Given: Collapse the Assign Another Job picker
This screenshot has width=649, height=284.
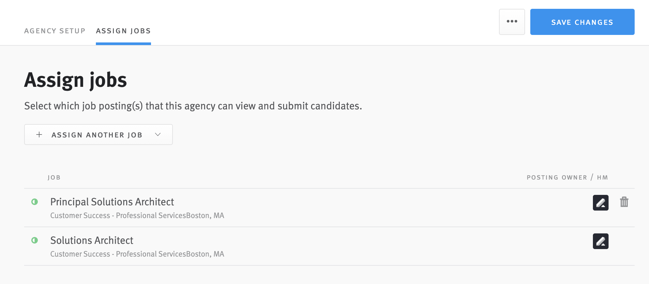Looking at the screenshot, I should [158, 134].
